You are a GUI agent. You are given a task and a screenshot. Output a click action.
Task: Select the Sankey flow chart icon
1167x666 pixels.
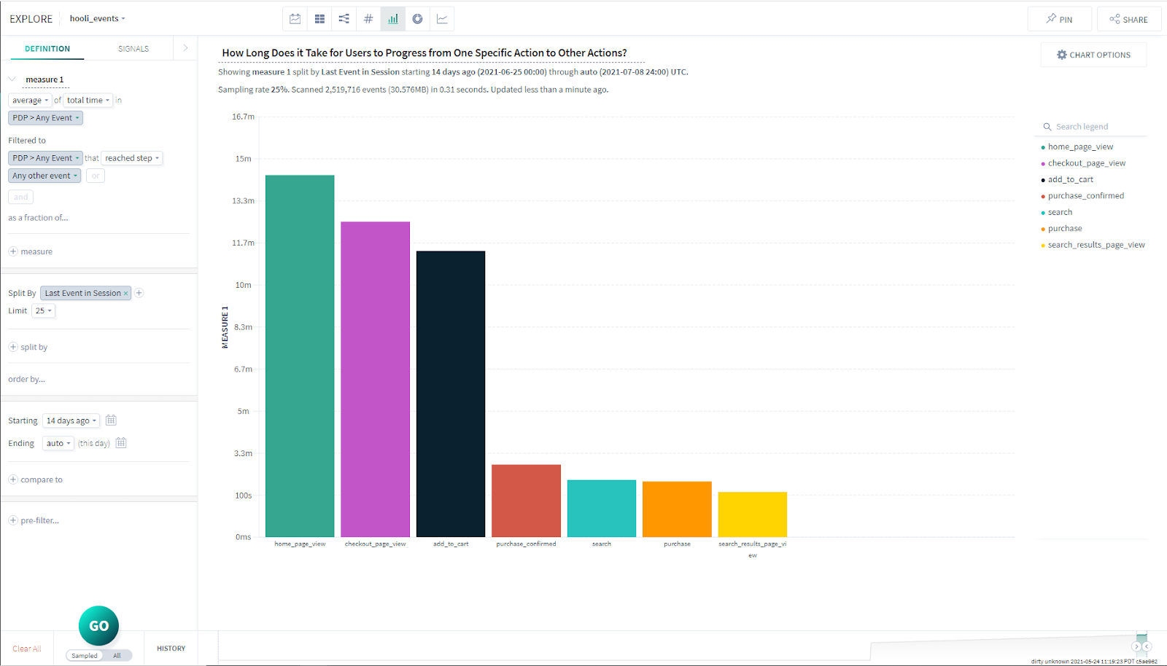tap(344, 19)
